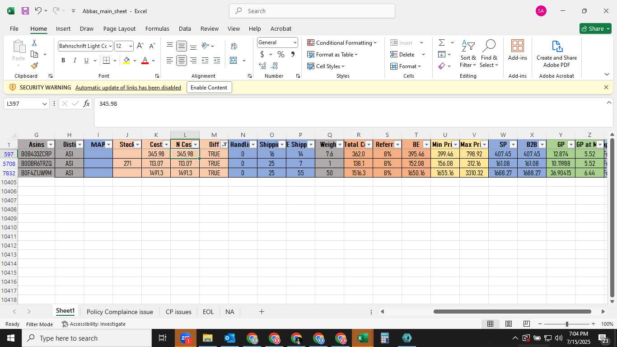Align text to the left
Image resolution: width=617 pixels, height=347 pixels.
coord(170,61)
